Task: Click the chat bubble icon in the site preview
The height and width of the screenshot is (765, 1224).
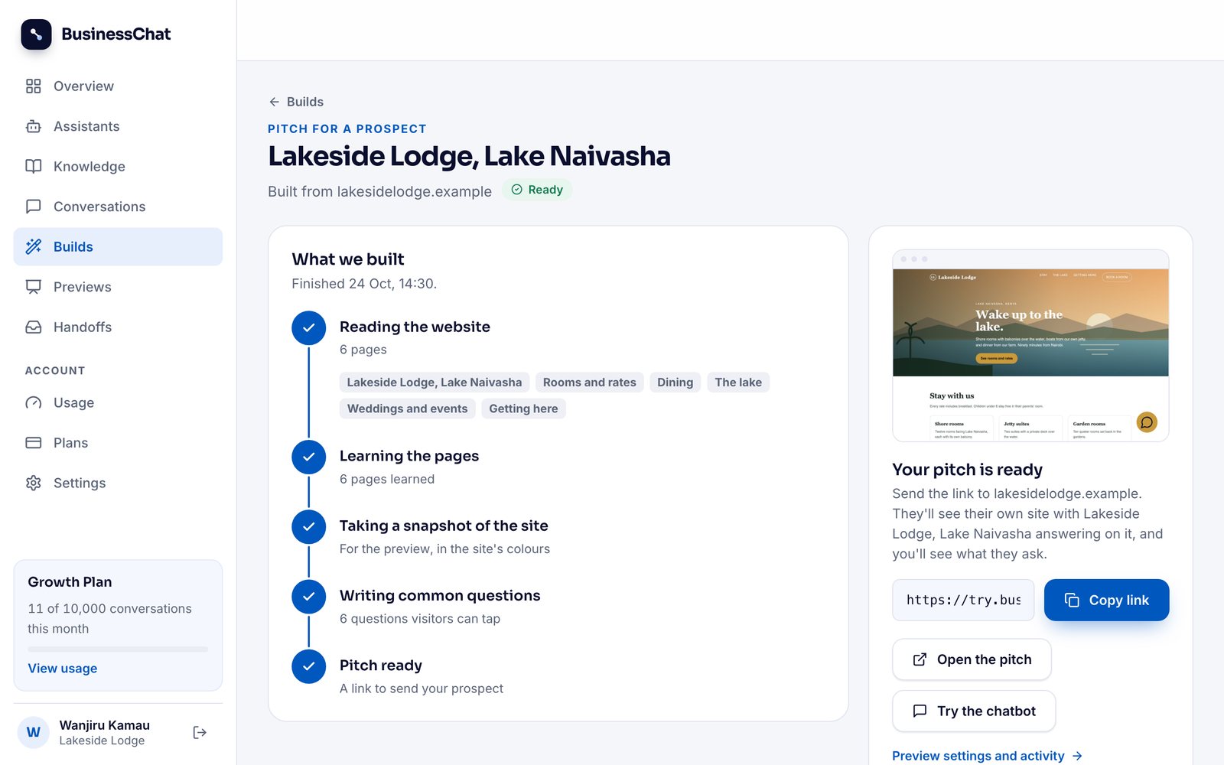Action: pos(1146,422)
